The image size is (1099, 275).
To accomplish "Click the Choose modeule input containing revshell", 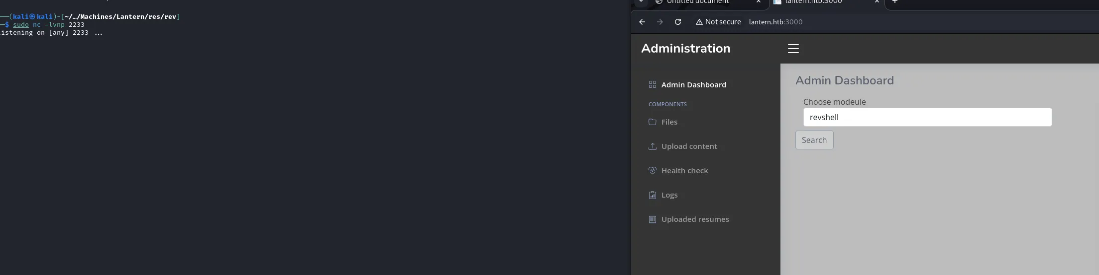I will [x=927, y=117].
